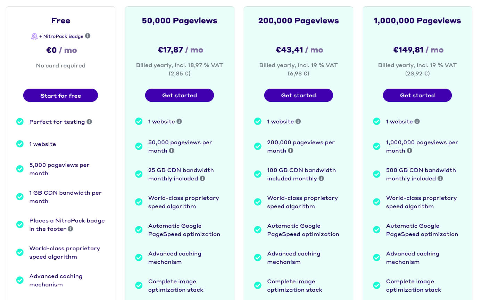
Task: Get started with 200,000 Pageviews plan
Action: pos(299,95)
